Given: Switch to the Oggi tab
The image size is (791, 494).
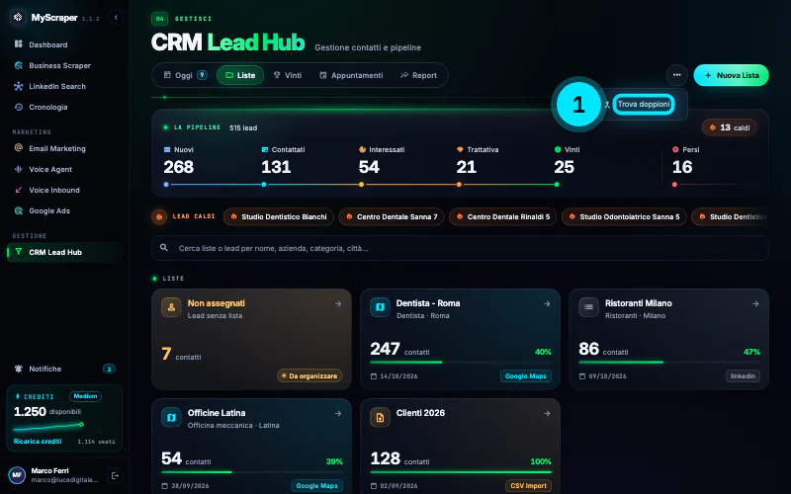Looking at the screenshot, I should 185,75.
